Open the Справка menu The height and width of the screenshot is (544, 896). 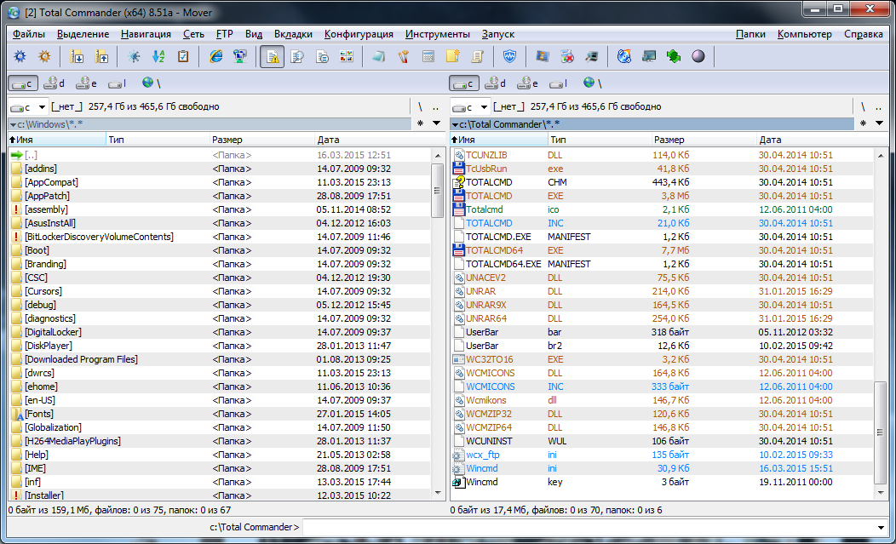pos(864,34)
